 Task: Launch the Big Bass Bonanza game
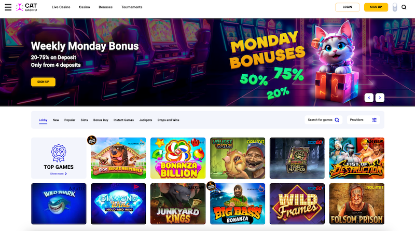[x=238, y=203]
